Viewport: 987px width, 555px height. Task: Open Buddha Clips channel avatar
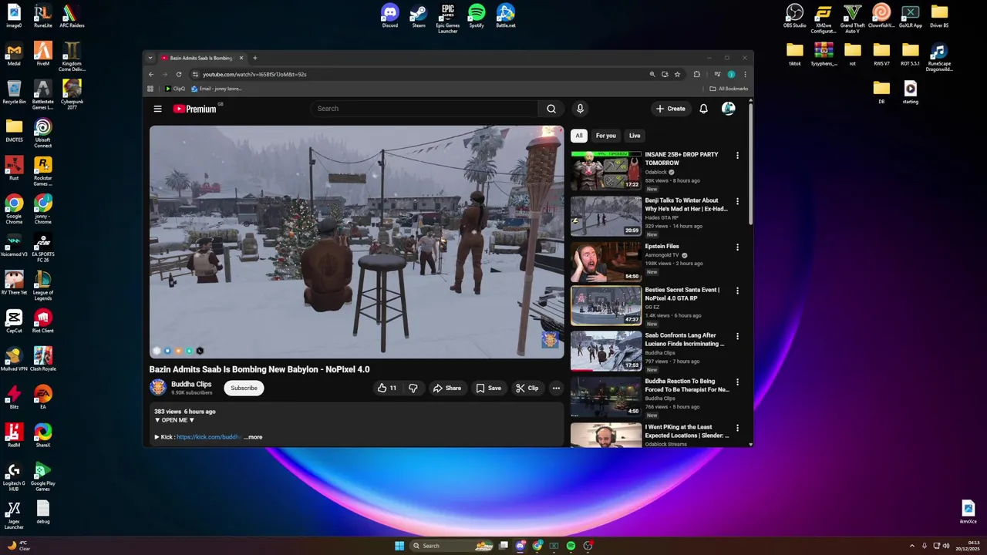point(158,387)
